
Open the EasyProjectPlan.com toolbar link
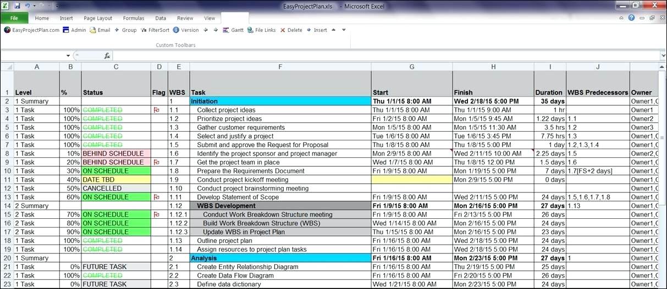coord(31,30)
